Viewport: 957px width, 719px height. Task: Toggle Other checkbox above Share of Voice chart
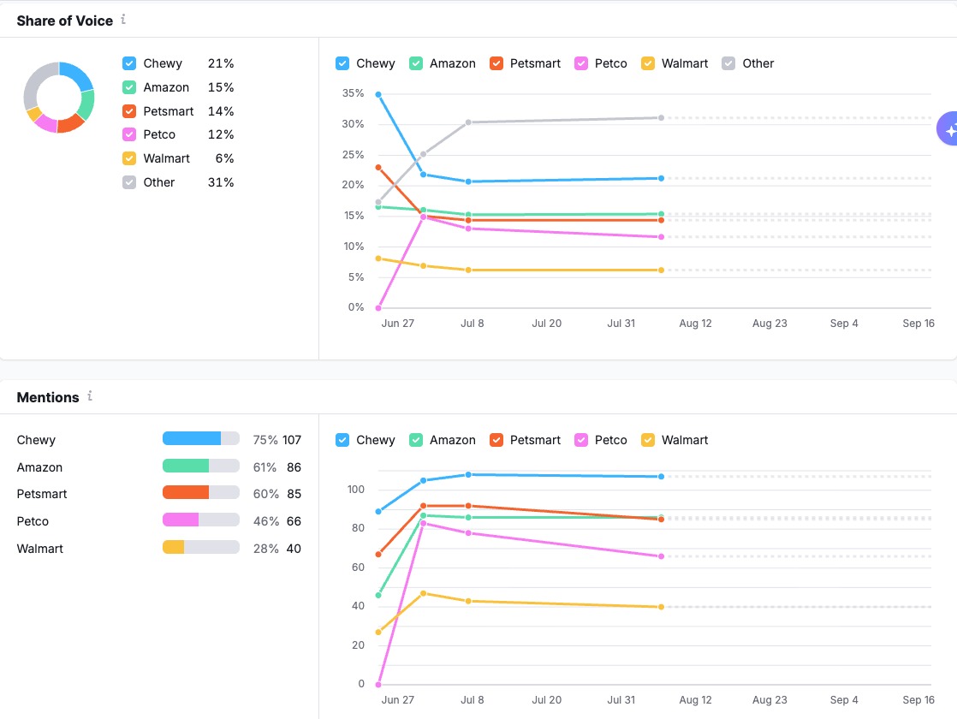[x=728, y=63]
